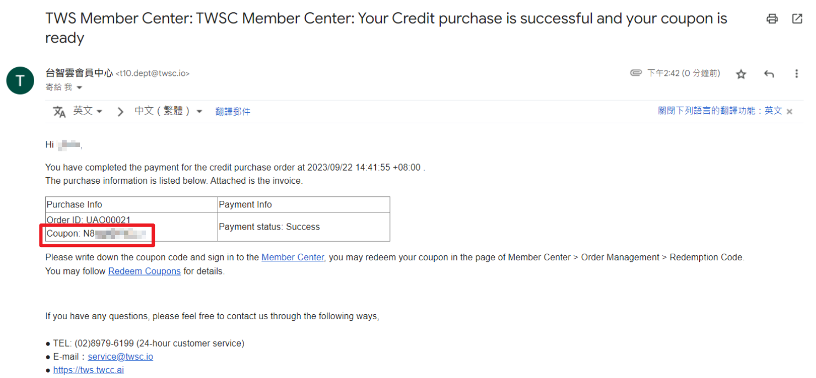Click 翻譯郵件 to translate message
The width and height of the screenshot is (816, 378).
point(233,112)
